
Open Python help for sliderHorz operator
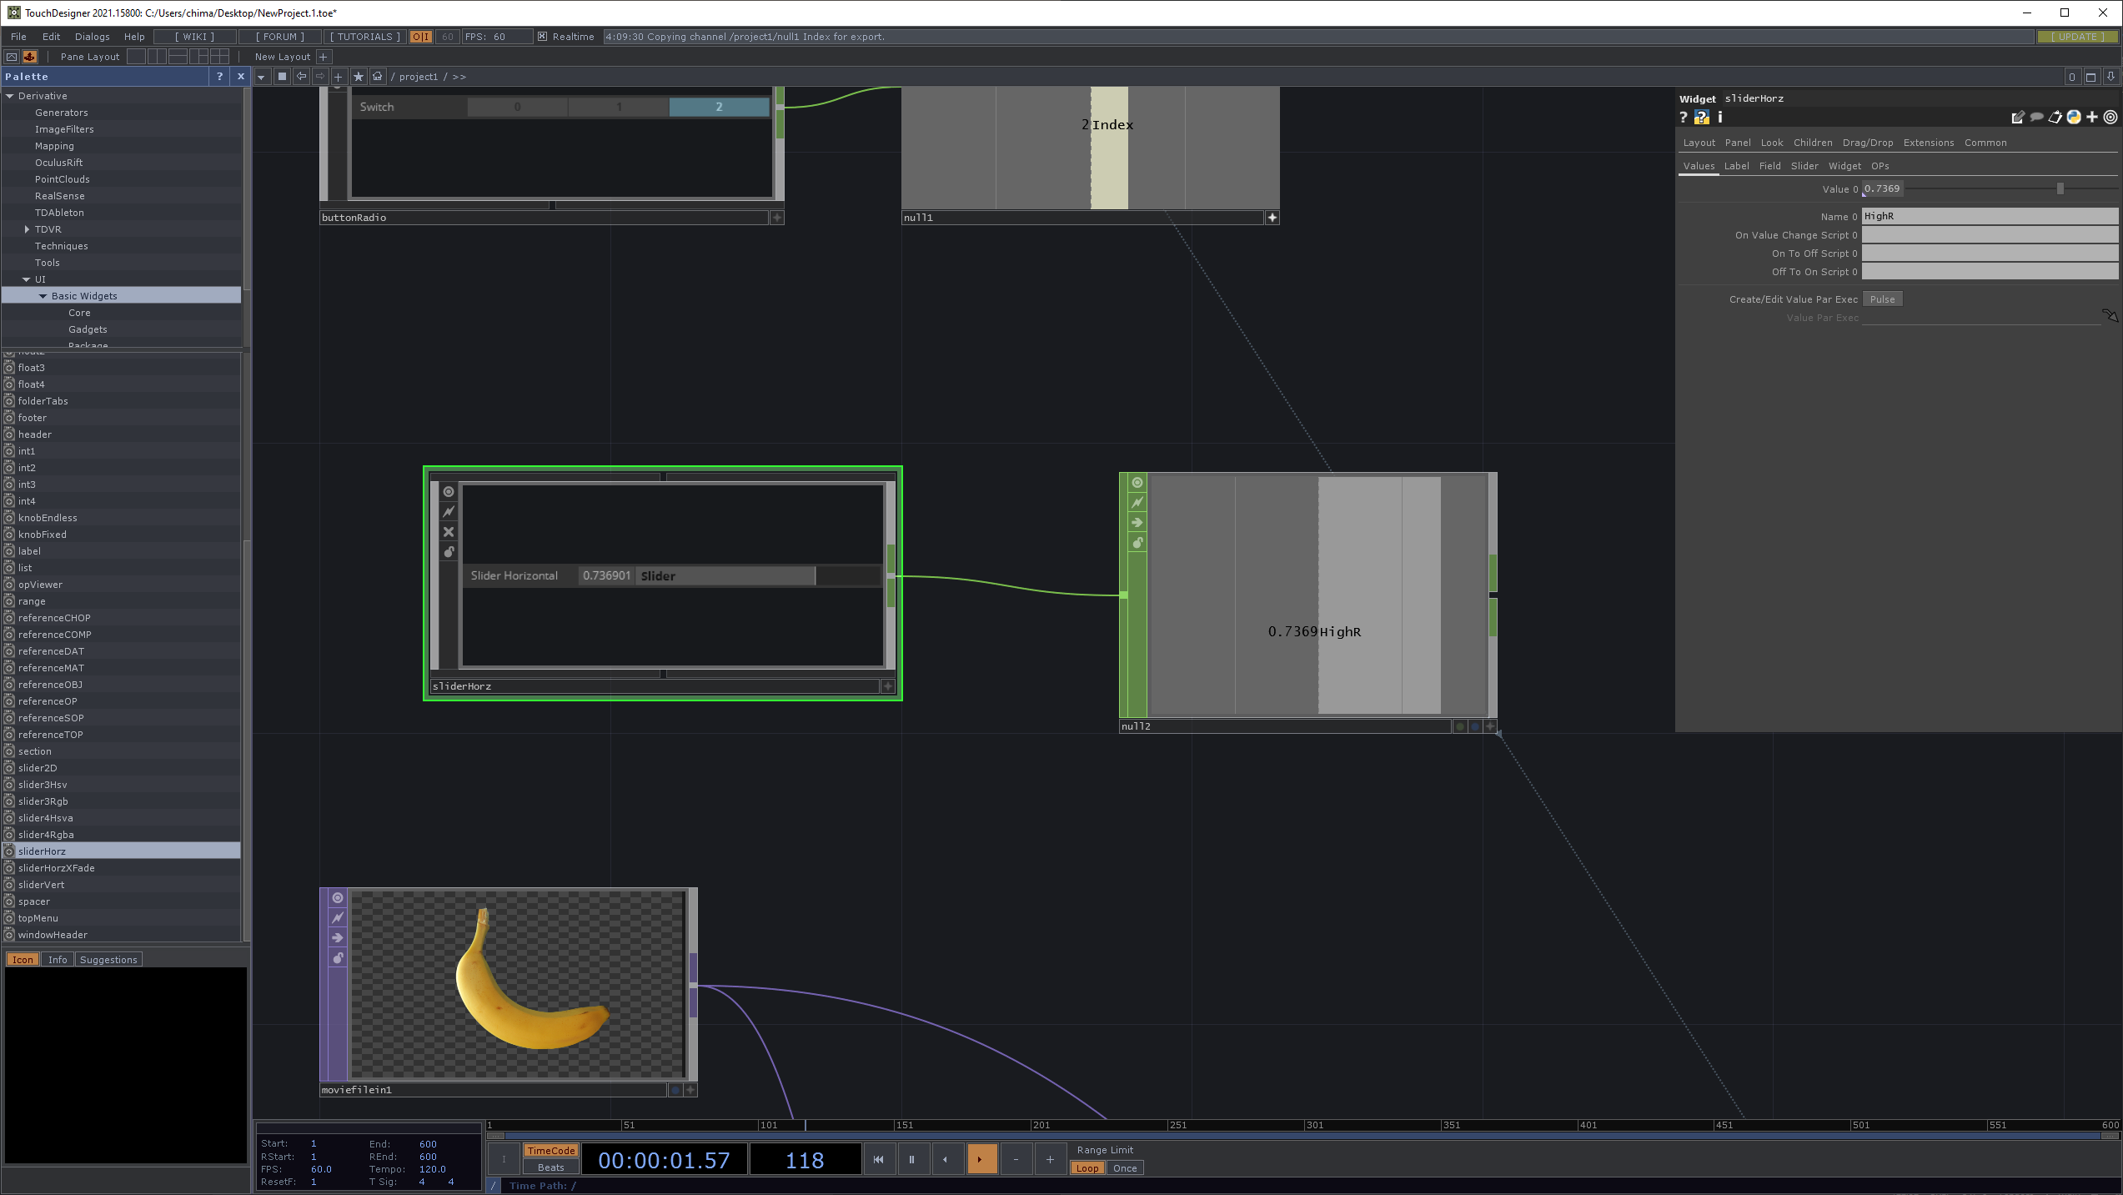click(1701, 118)
